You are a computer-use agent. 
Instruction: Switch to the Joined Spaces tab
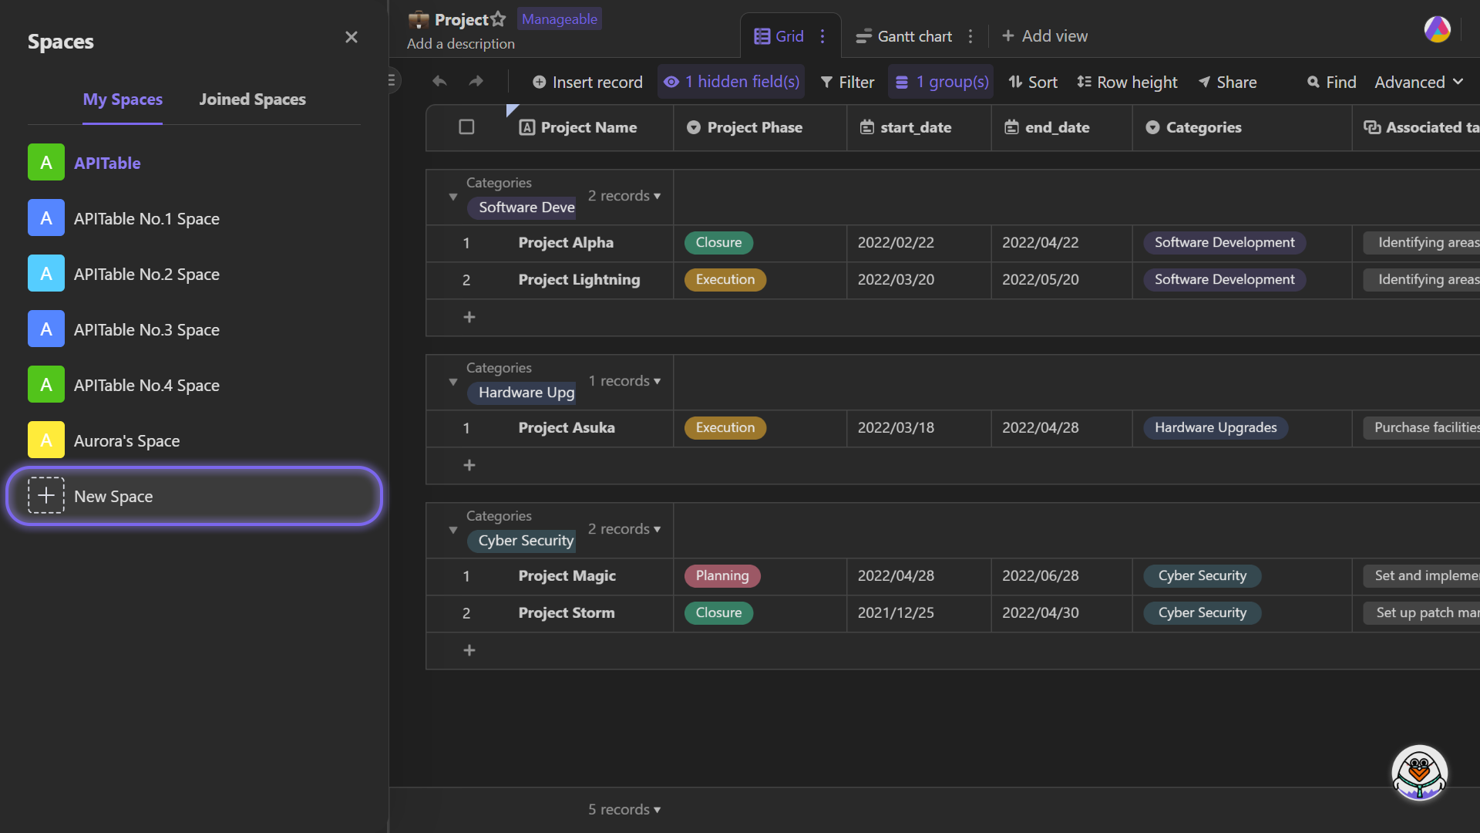(x=252, y=99)
